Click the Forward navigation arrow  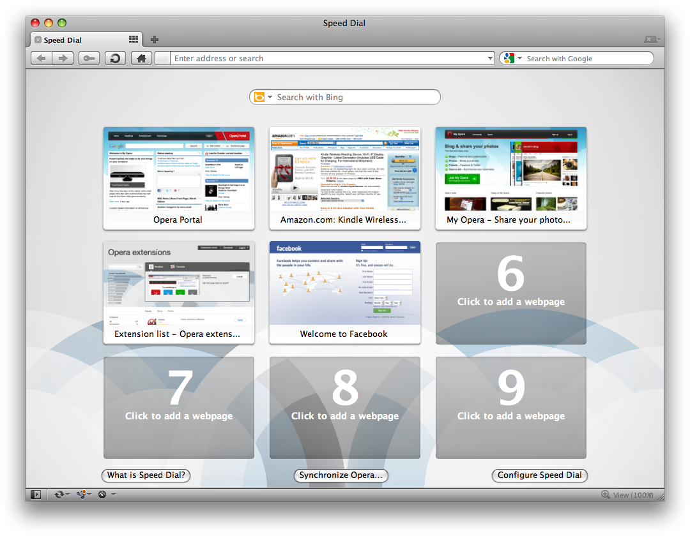(63, 59)
